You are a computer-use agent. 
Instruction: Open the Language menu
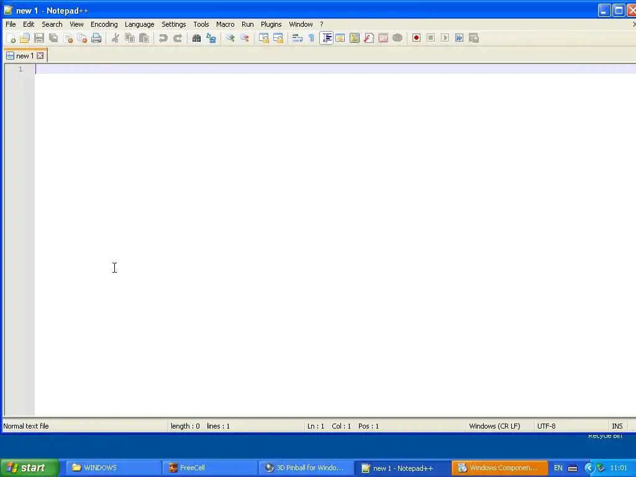pos(139,24)
